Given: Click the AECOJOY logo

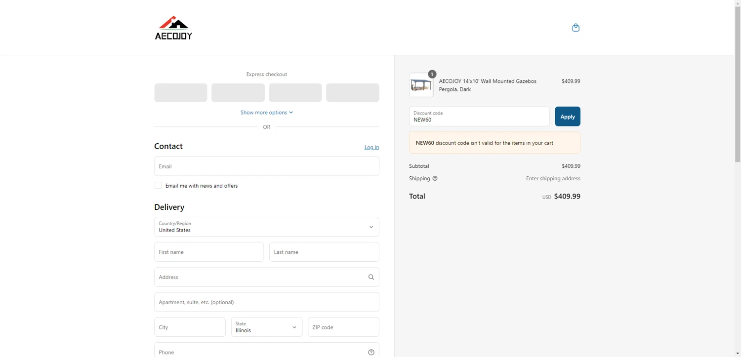Looking at the screenshot, I should pos(173,28).
